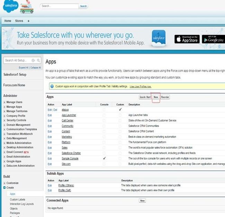This screenshot has height=217, width=225.
Task: Toggle the Custom checkbox for Site.com
Action: pyautogui.click(x=120, y=164)
